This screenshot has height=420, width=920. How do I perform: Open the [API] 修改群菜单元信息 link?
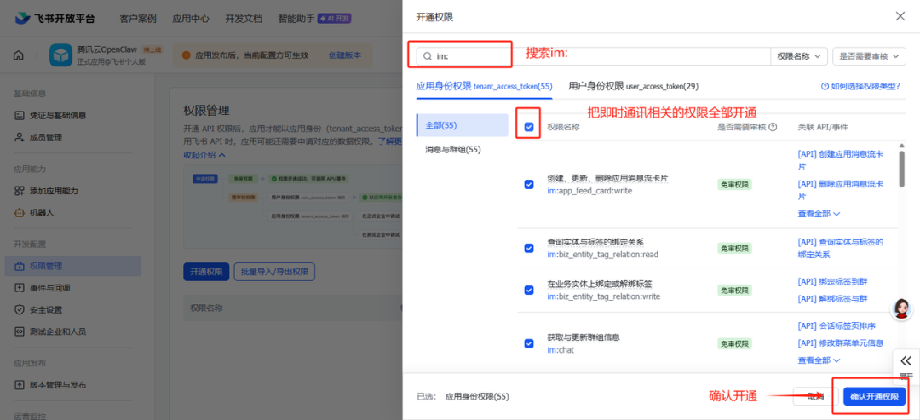pyautogui.click(x=841, y=342)
